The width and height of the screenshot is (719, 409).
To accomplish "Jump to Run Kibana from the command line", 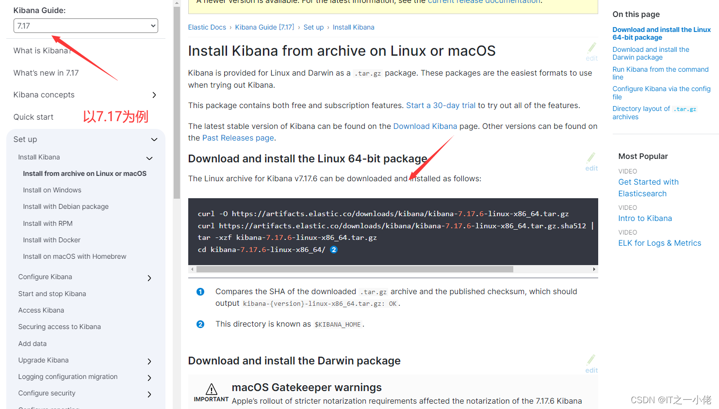I will 660,73.
